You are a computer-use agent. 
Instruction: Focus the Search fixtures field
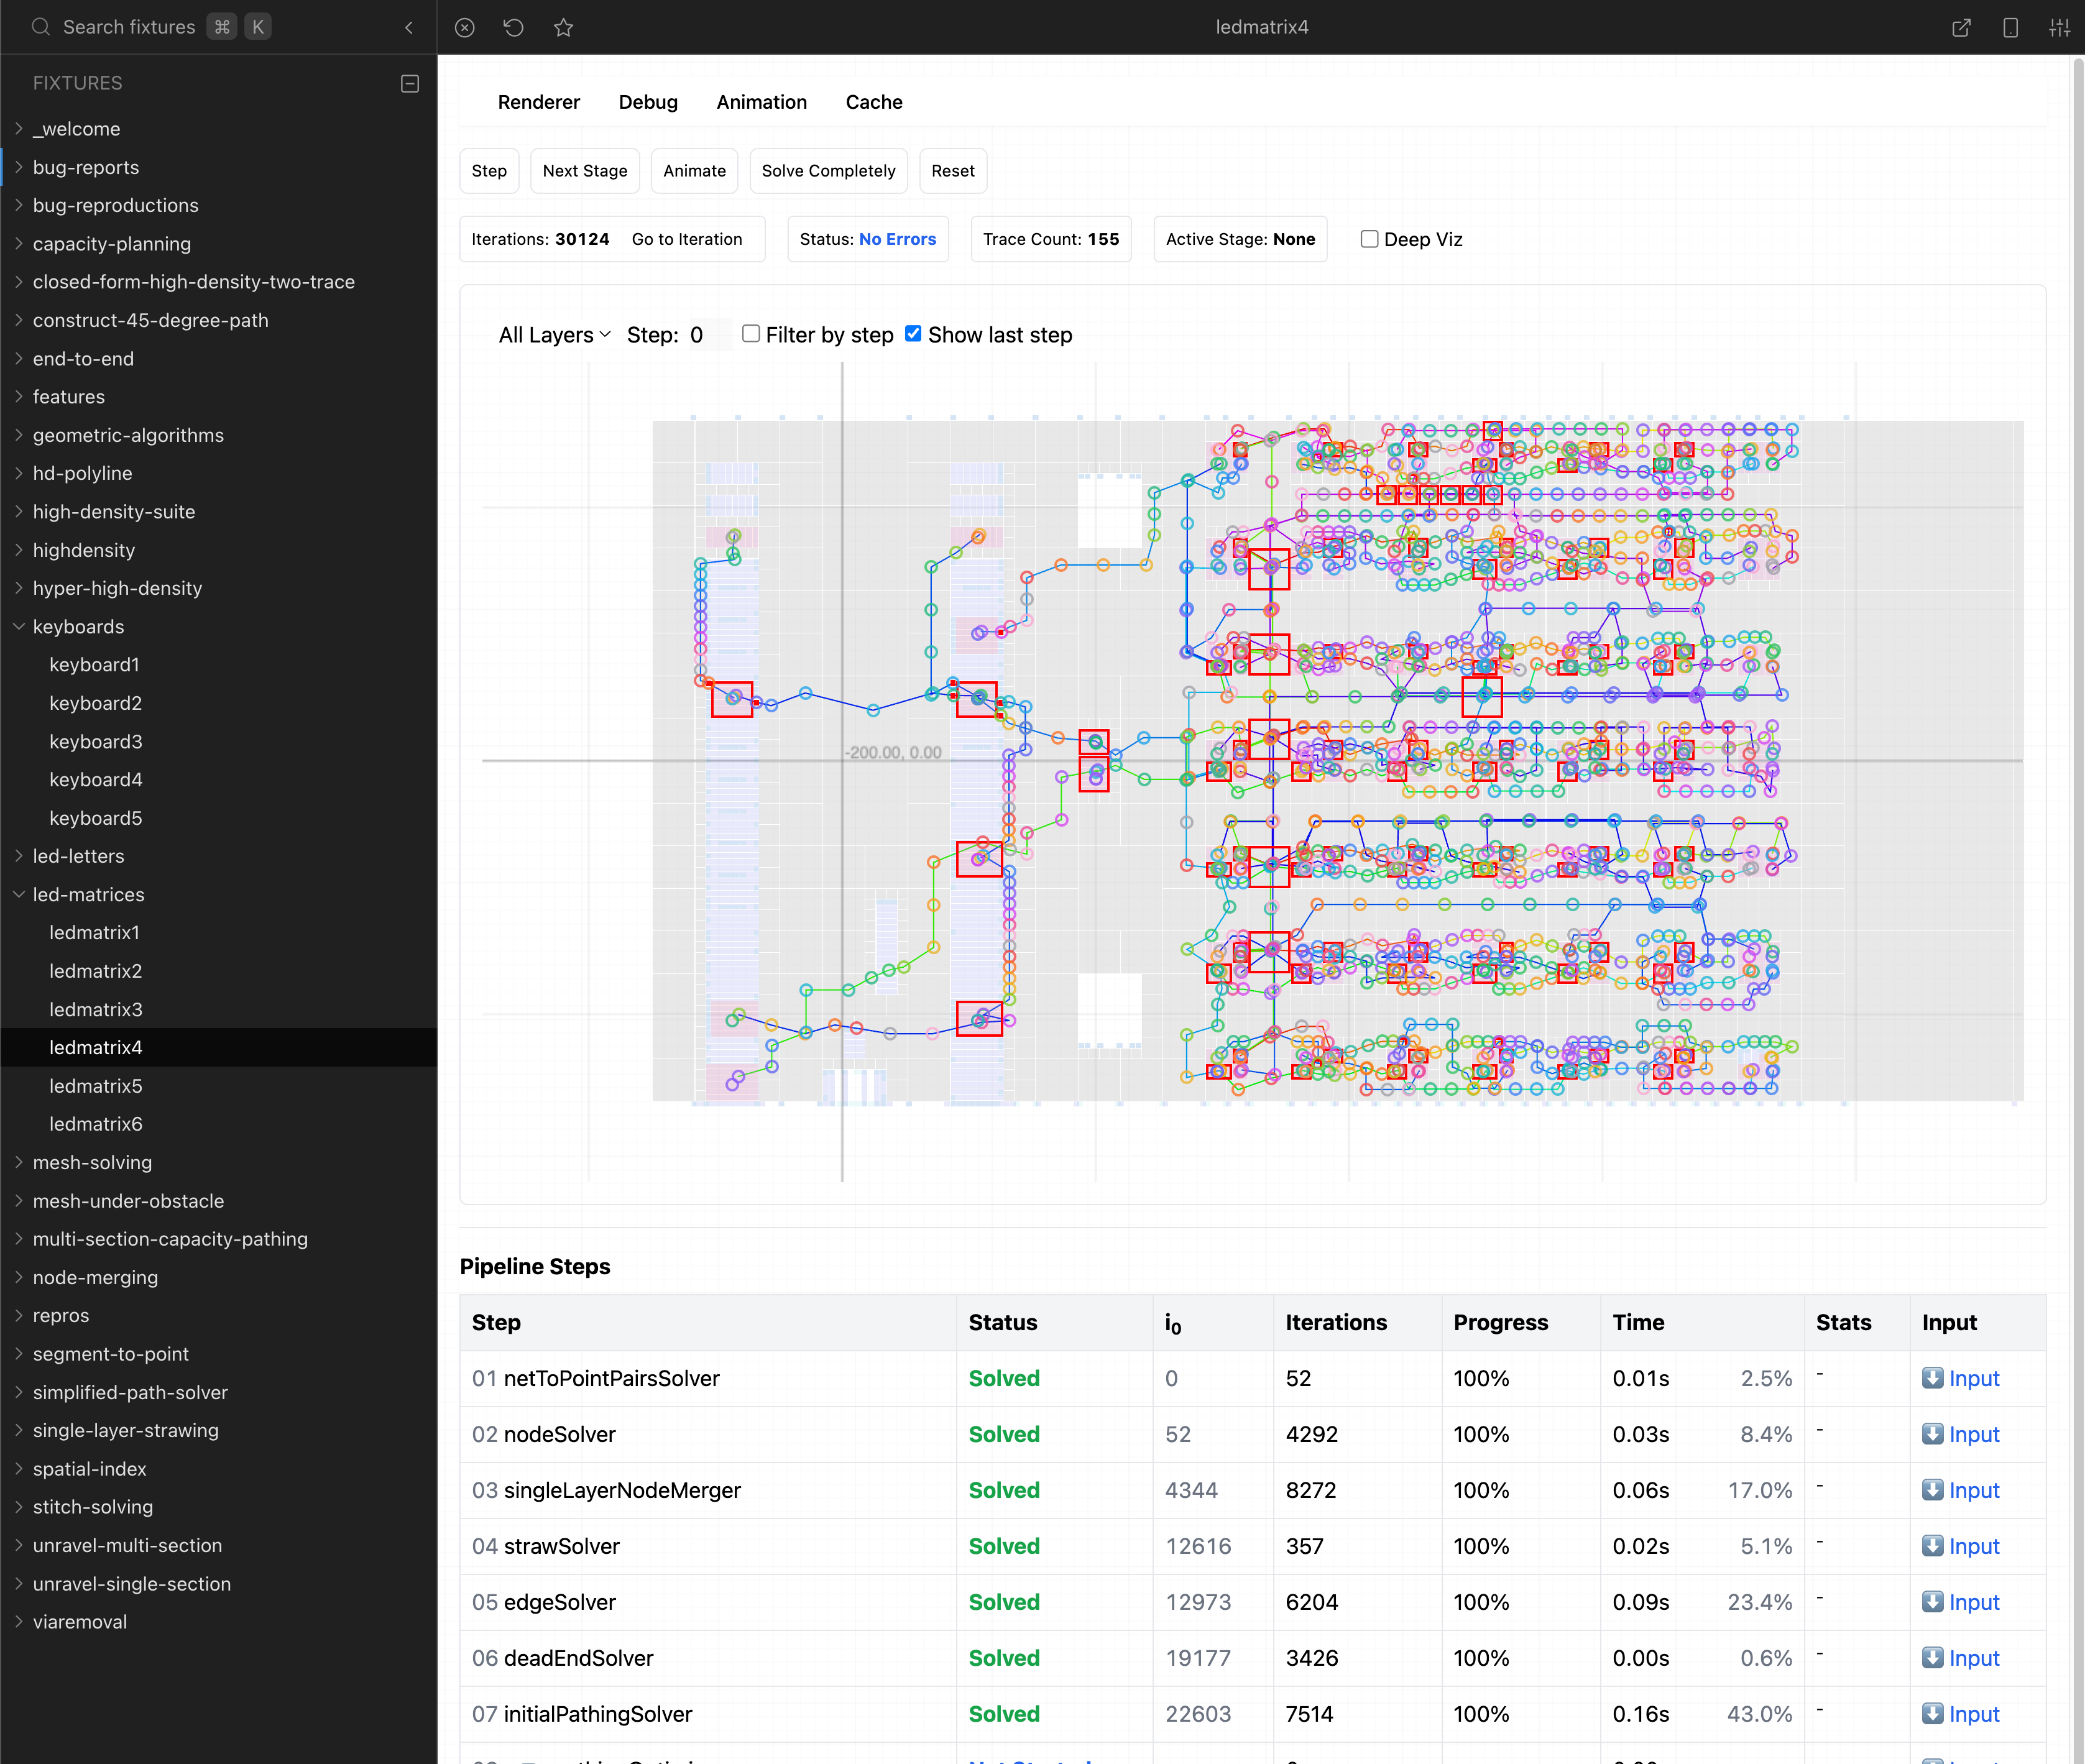coord(129,27)
